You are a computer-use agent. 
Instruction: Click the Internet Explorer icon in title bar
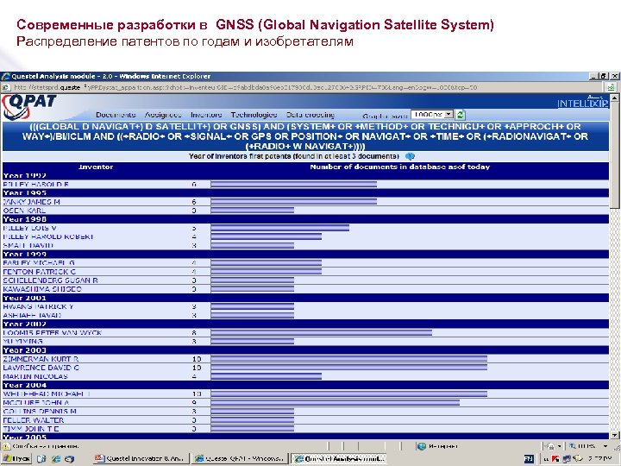5,76
